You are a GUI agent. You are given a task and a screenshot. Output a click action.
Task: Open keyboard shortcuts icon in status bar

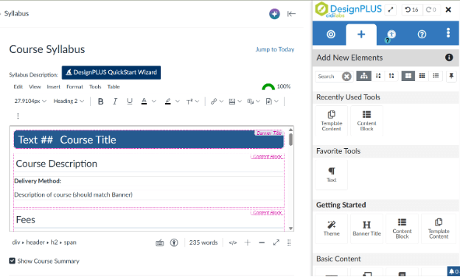coord(159,242)
